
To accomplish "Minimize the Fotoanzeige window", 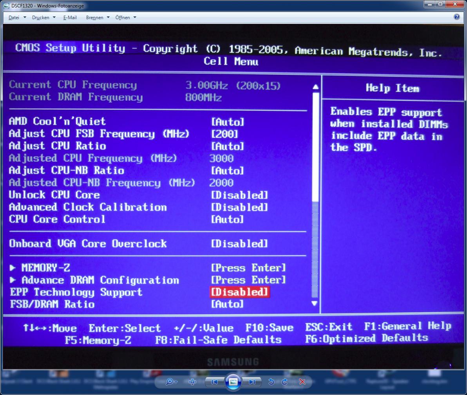I will pyautogui.click(x=429, y=4).
